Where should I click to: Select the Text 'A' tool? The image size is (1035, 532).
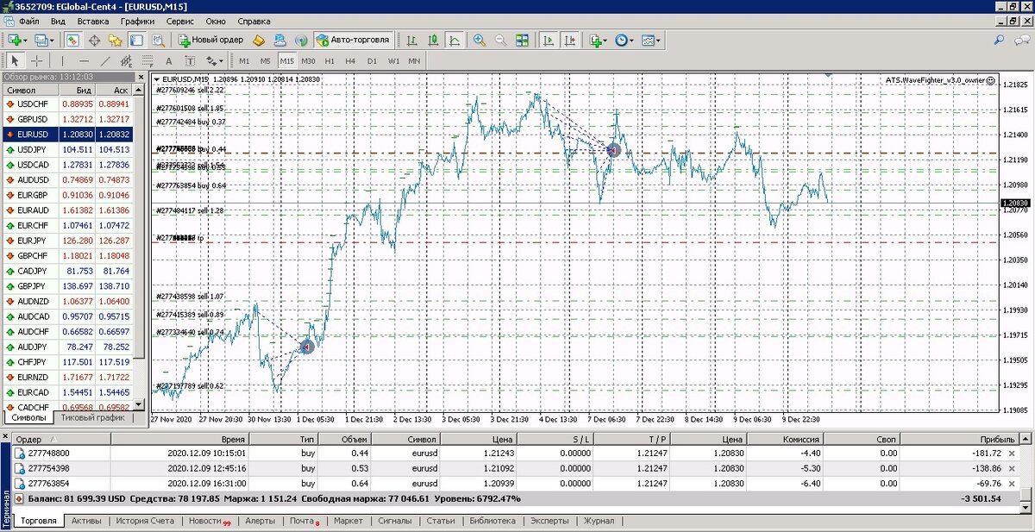tap(168, 61)
